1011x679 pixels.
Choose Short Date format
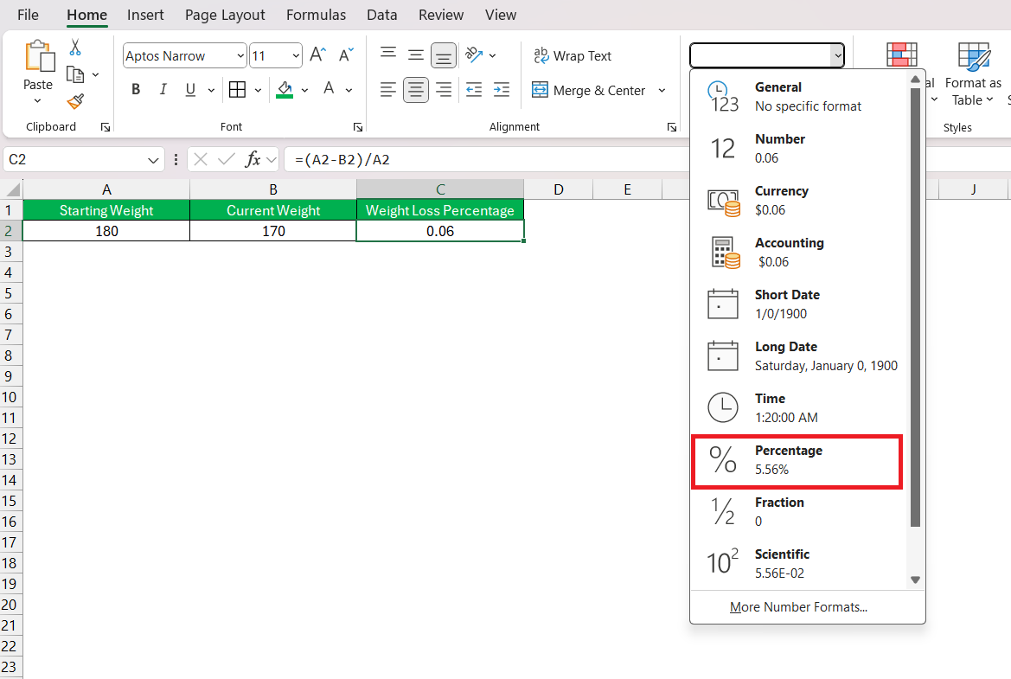(x=798, y=304)
